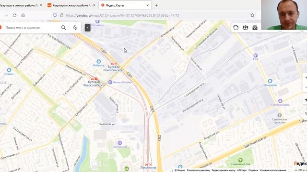Open the Редактировать карту link
307x172 pixels.
pyautogui.click(x=224, y=170)
